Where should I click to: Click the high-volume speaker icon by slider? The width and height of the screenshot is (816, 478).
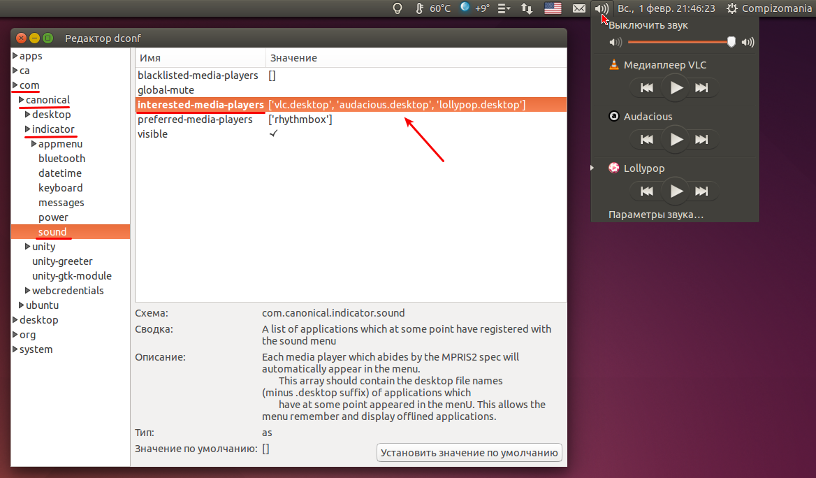pyautogui.click(x=748, y=42)
